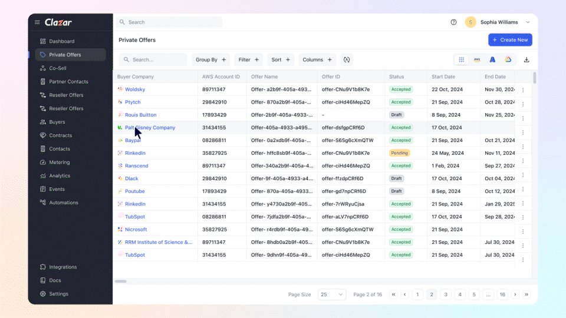Viewport: 566px width, 318px height.
Task: Open row actions menu for Ptytch
Action: 523,104
